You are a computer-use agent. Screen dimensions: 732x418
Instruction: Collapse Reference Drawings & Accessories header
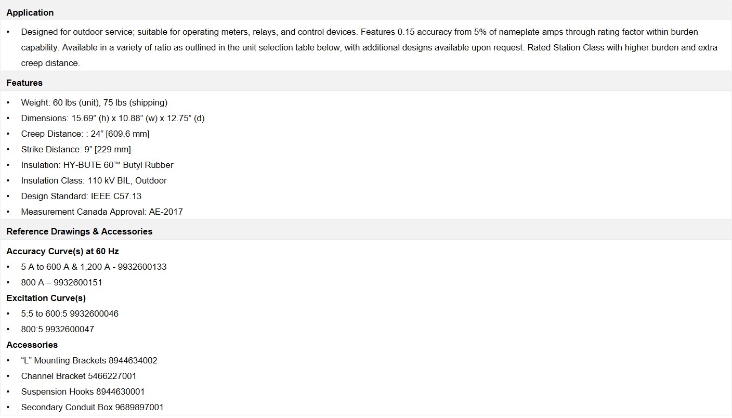366,231
